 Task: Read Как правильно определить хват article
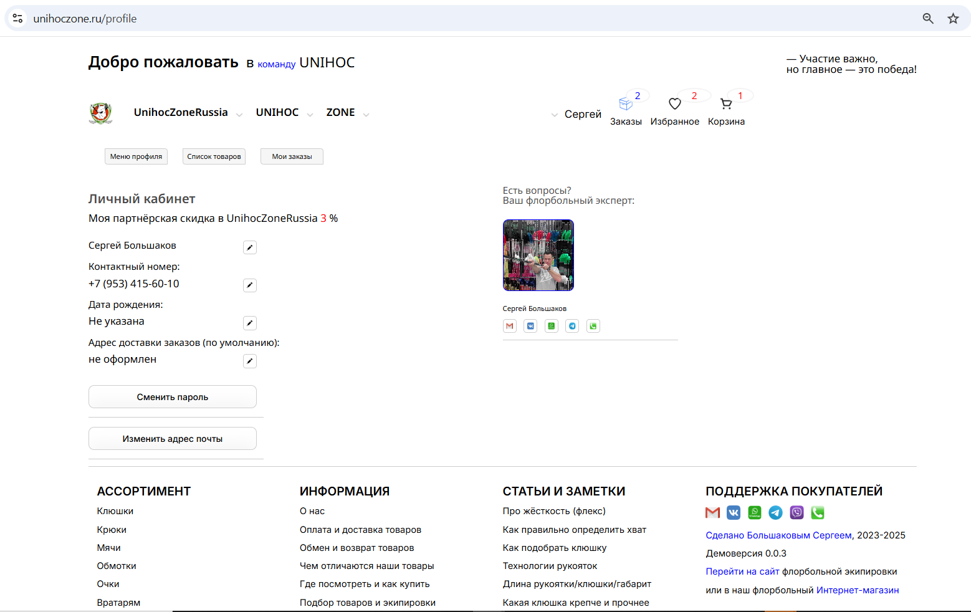click(x=575, y=530)
